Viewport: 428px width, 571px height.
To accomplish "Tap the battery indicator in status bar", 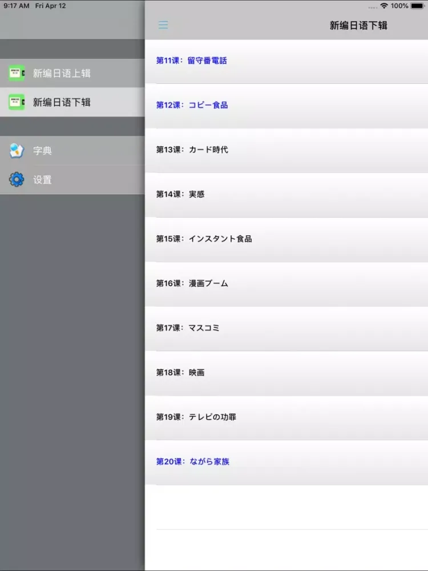I will (x=418, y=6).
